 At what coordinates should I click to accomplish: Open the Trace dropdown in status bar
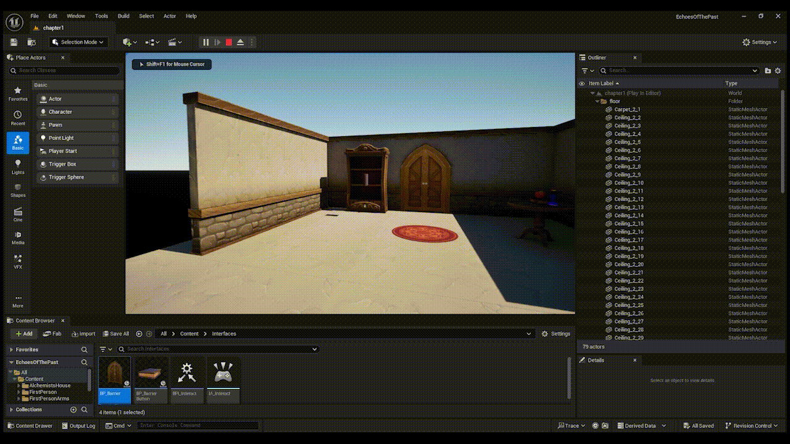(x=572, y=425)
